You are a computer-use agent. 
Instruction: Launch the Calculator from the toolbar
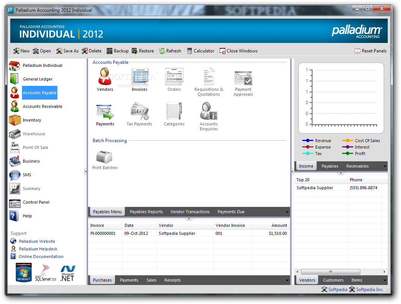click(x=201, y=51)
